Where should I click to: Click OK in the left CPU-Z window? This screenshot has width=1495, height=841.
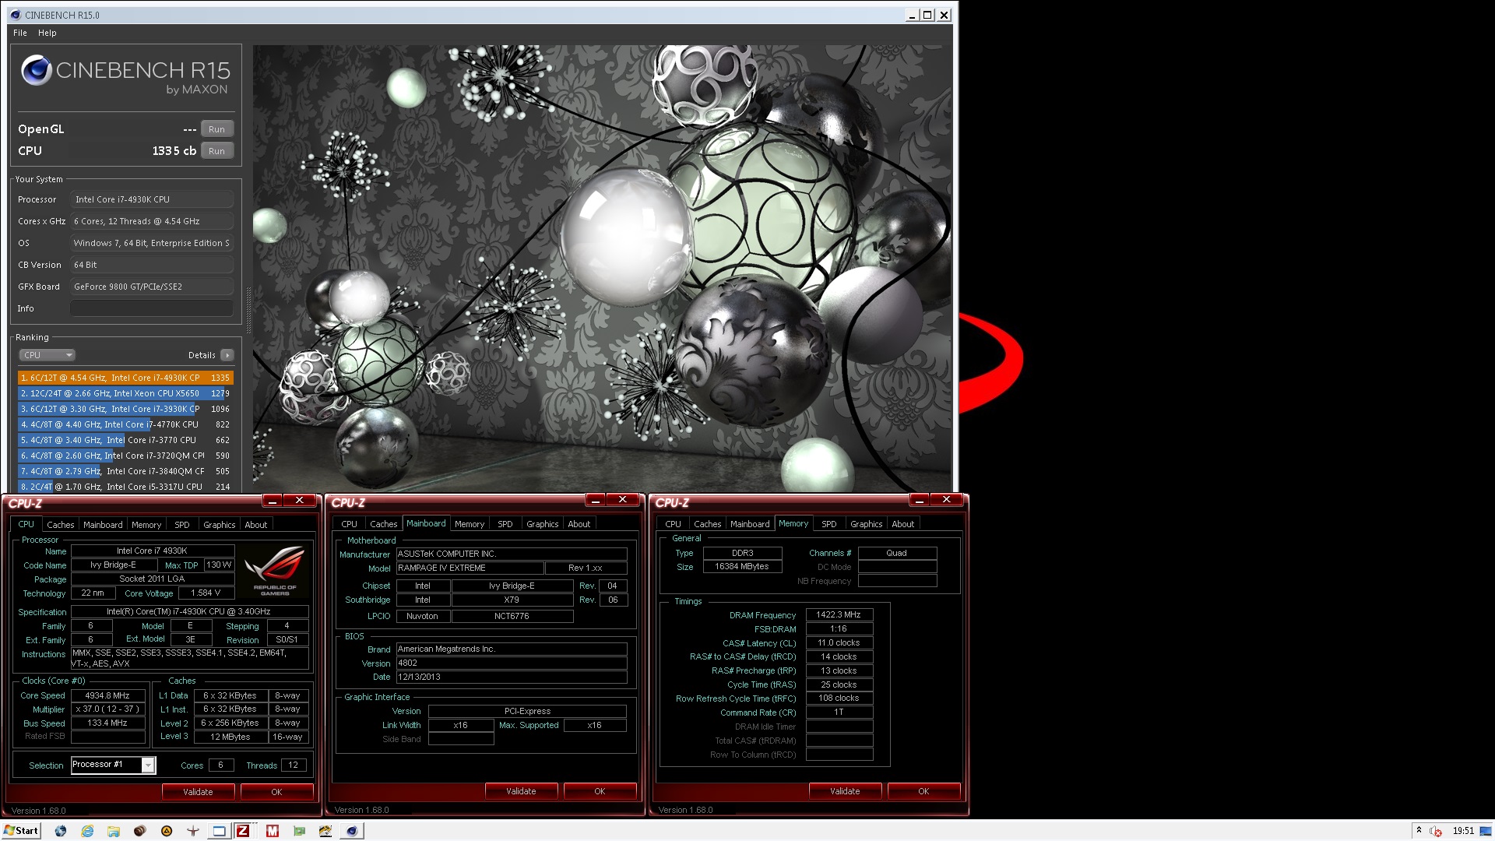(276, 792)
